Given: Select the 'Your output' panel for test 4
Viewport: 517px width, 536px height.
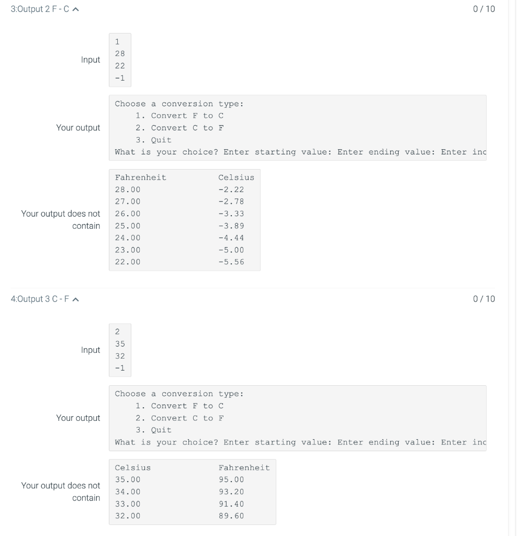Looking at the screenshot, I should 297,418.
